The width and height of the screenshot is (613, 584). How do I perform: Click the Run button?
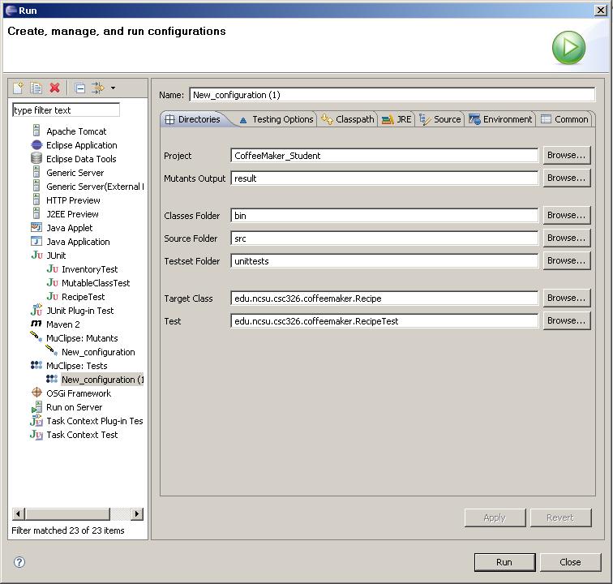pyautogui.click(x=504, y=562)
